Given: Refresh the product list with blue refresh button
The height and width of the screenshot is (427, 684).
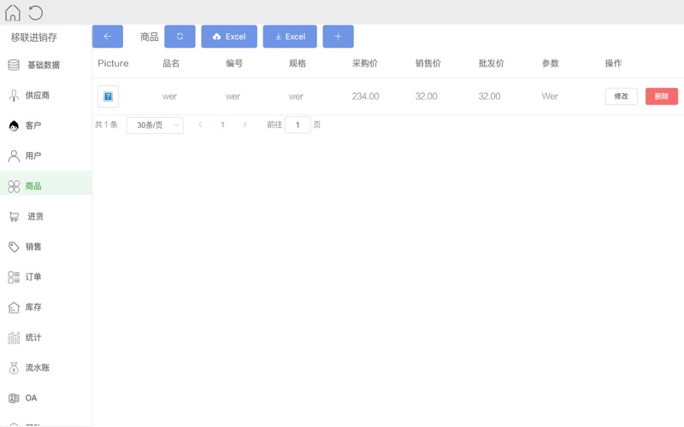Looking at the screenshot, I should [180, 37].
